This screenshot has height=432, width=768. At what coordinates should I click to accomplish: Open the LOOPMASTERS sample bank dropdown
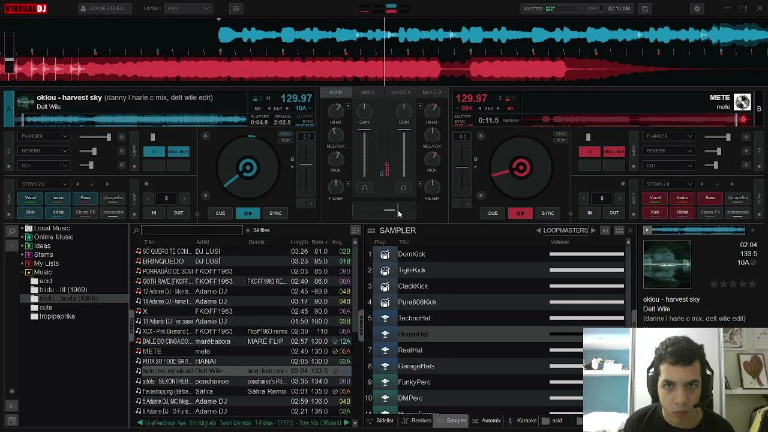coord(565,230)
